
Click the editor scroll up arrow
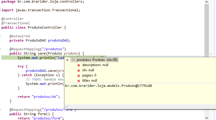coord(206,2)
